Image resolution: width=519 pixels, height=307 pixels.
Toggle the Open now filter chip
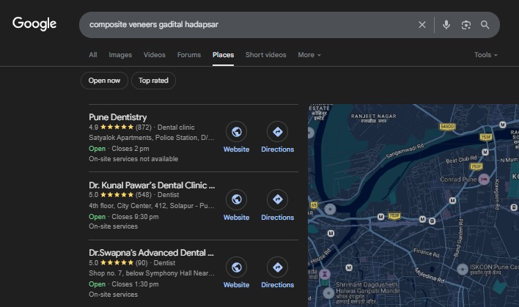point(104,81)
